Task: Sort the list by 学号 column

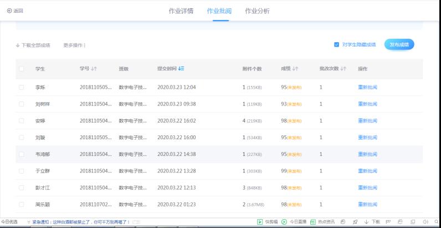Action: [94, 69]
